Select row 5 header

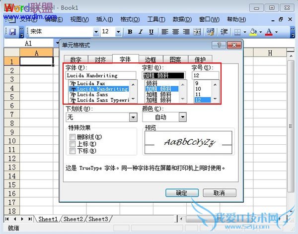[12, 97]
